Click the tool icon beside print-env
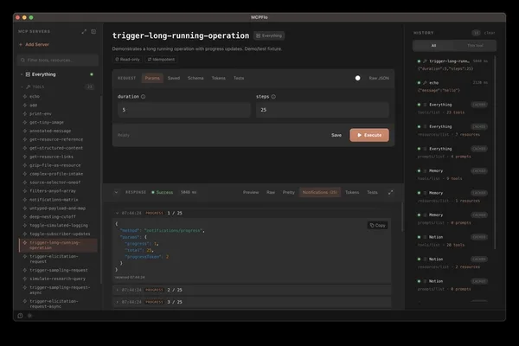Screen dimensions: 519x346 [x=25, y=113]
